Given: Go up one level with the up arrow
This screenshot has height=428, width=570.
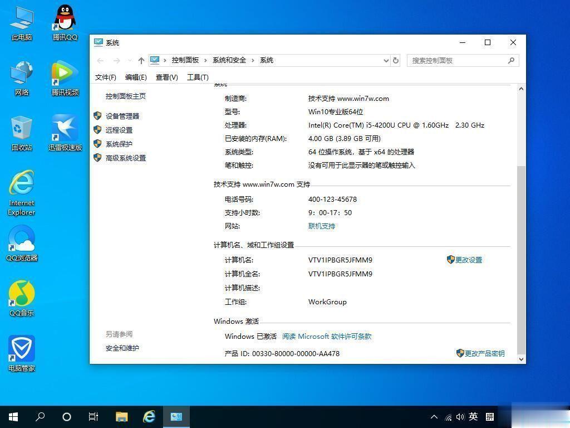Looking at the screenshot, I should click(141, 60).
